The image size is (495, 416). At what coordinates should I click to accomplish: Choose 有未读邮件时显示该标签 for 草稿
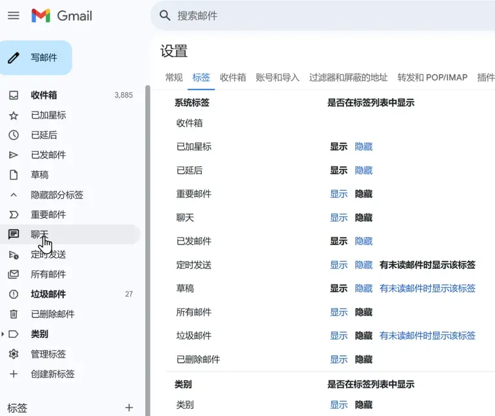[427, 289]
